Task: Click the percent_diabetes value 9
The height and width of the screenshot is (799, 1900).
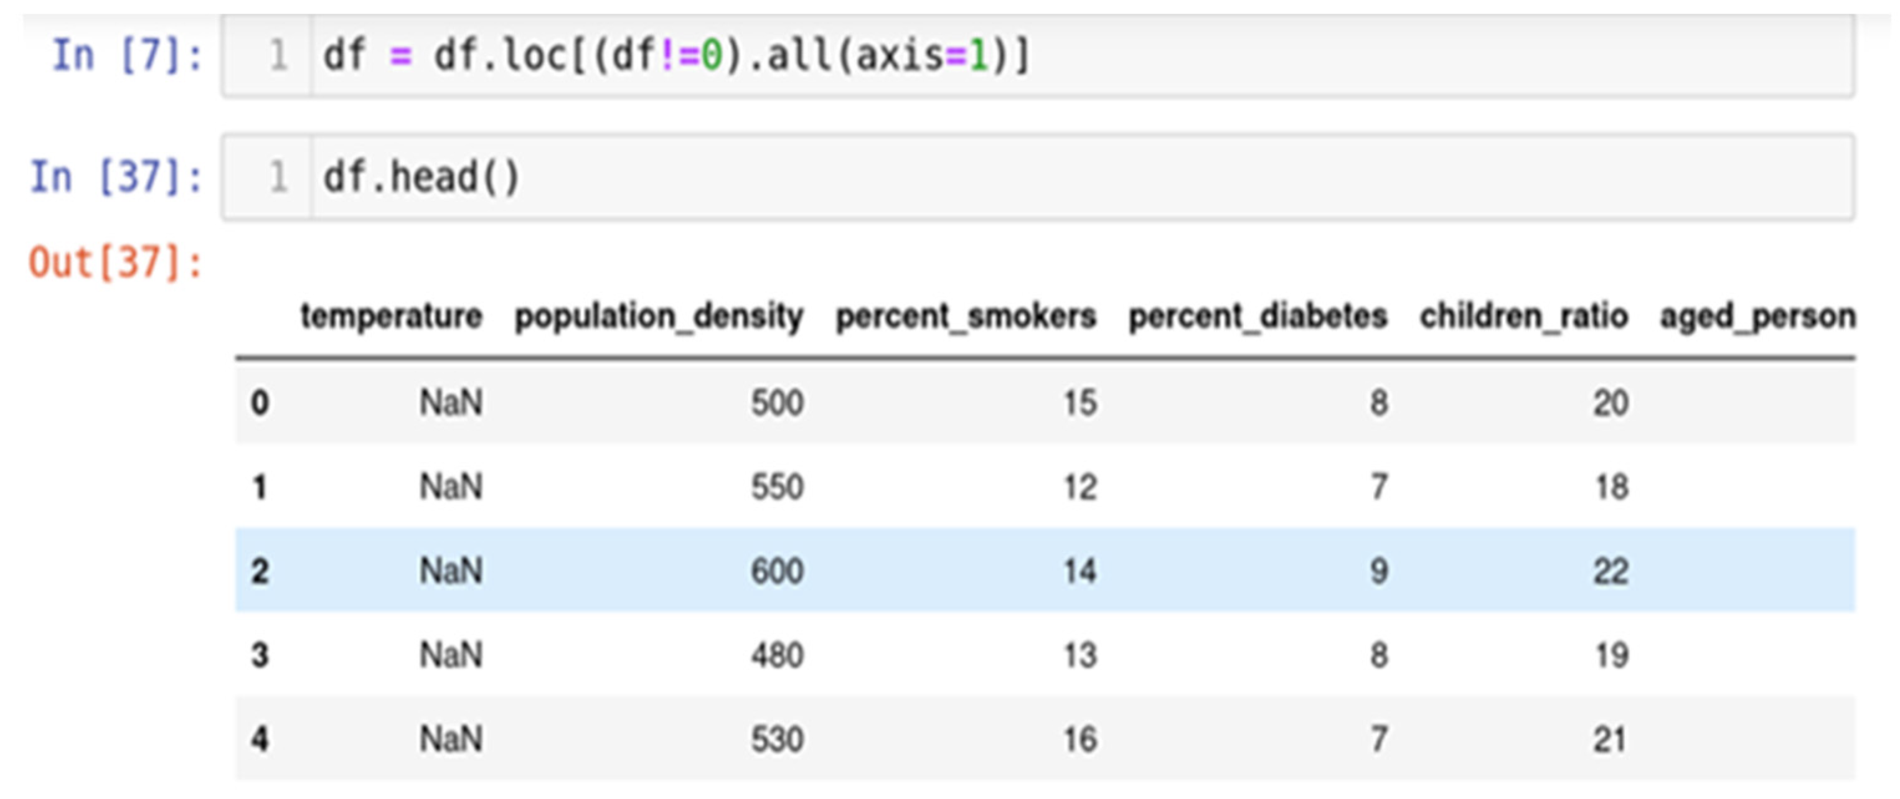Action: tap(1378, 571)
